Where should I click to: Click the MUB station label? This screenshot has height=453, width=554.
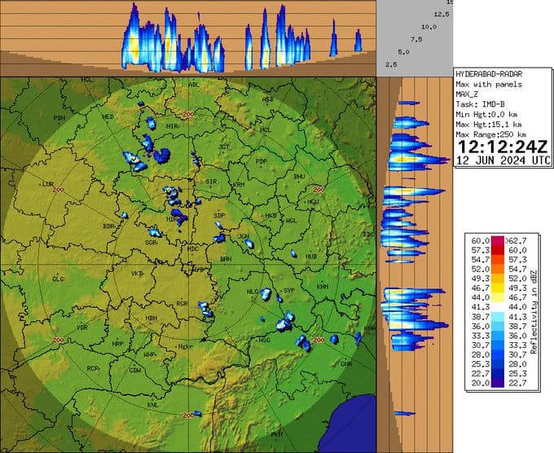pos(311,257)
